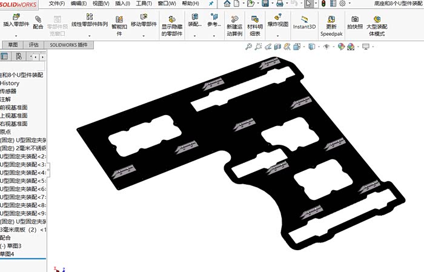This screenshot has height=272, width=424.
Task: Click Zoom to Area icon
Action: [x=258, y=47]
